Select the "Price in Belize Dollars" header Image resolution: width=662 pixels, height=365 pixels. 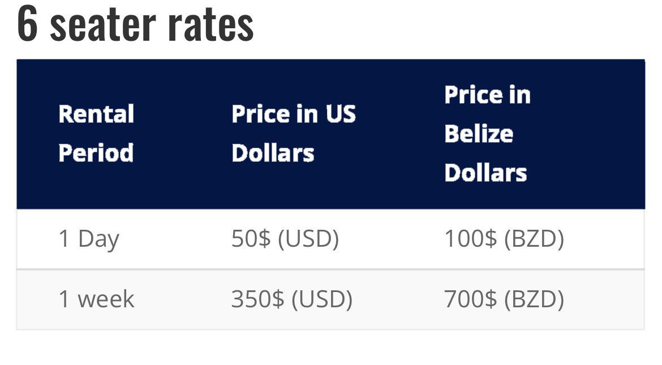[x=488, y=134]
